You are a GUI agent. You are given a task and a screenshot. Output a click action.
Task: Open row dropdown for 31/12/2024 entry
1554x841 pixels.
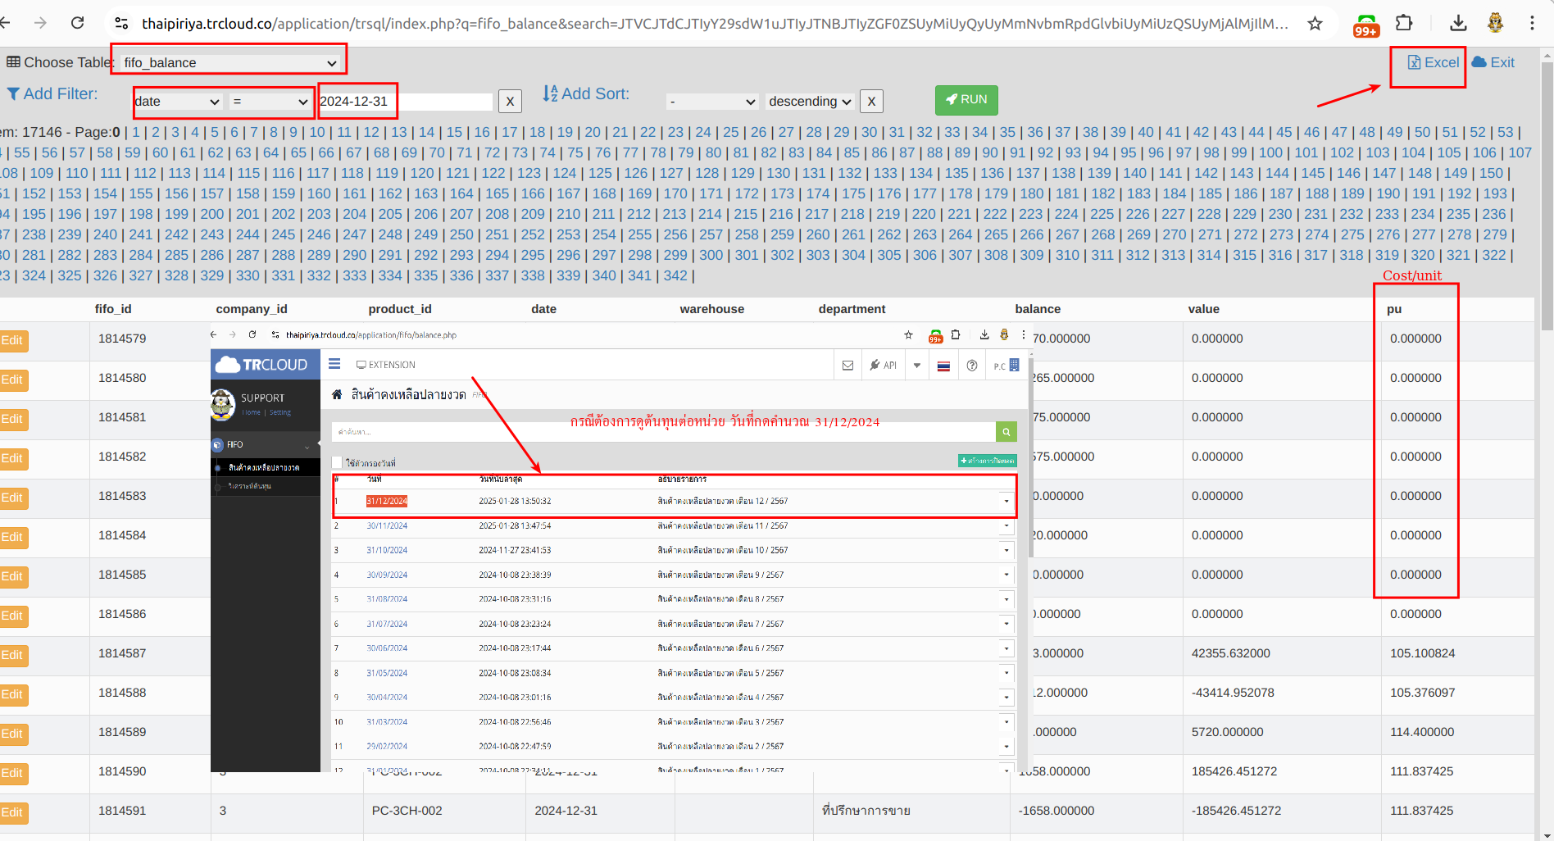[x=1006, y=501]
